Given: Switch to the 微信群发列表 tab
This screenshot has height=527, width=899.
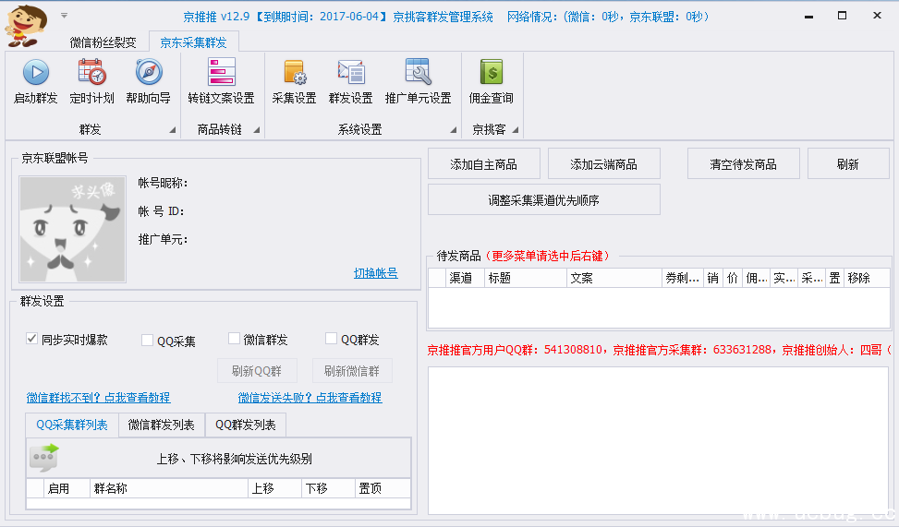Looking at the screenshot, I should (161, 425).
